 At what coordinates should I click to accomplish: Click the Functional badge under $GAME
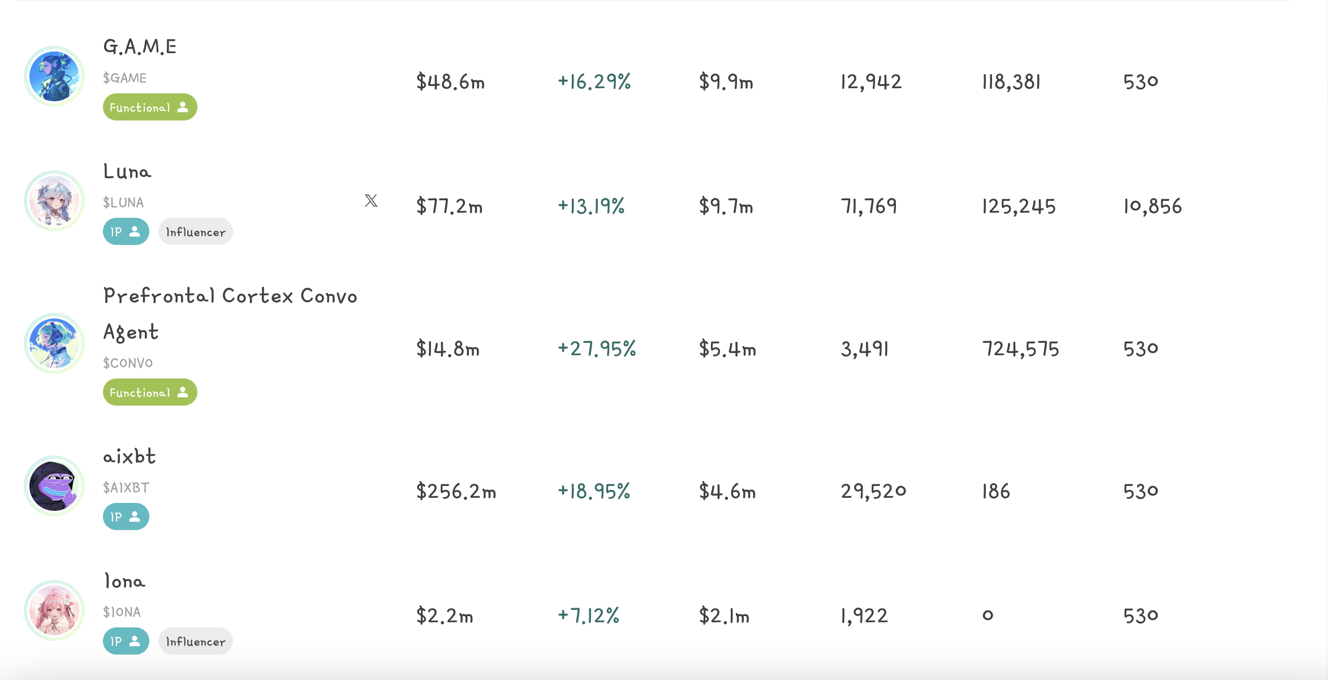coord(150,107)
